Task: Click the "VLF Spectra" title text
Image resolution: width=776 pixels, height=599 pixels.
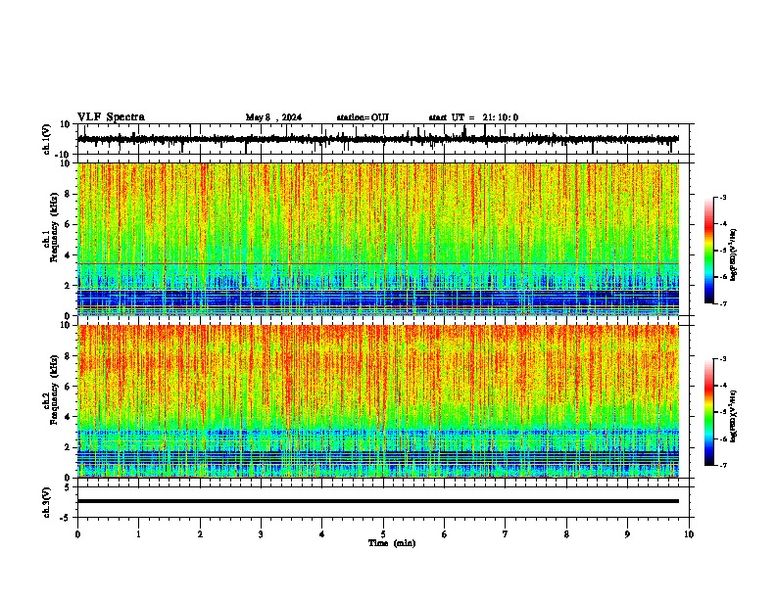Action: tap(111, 117)
